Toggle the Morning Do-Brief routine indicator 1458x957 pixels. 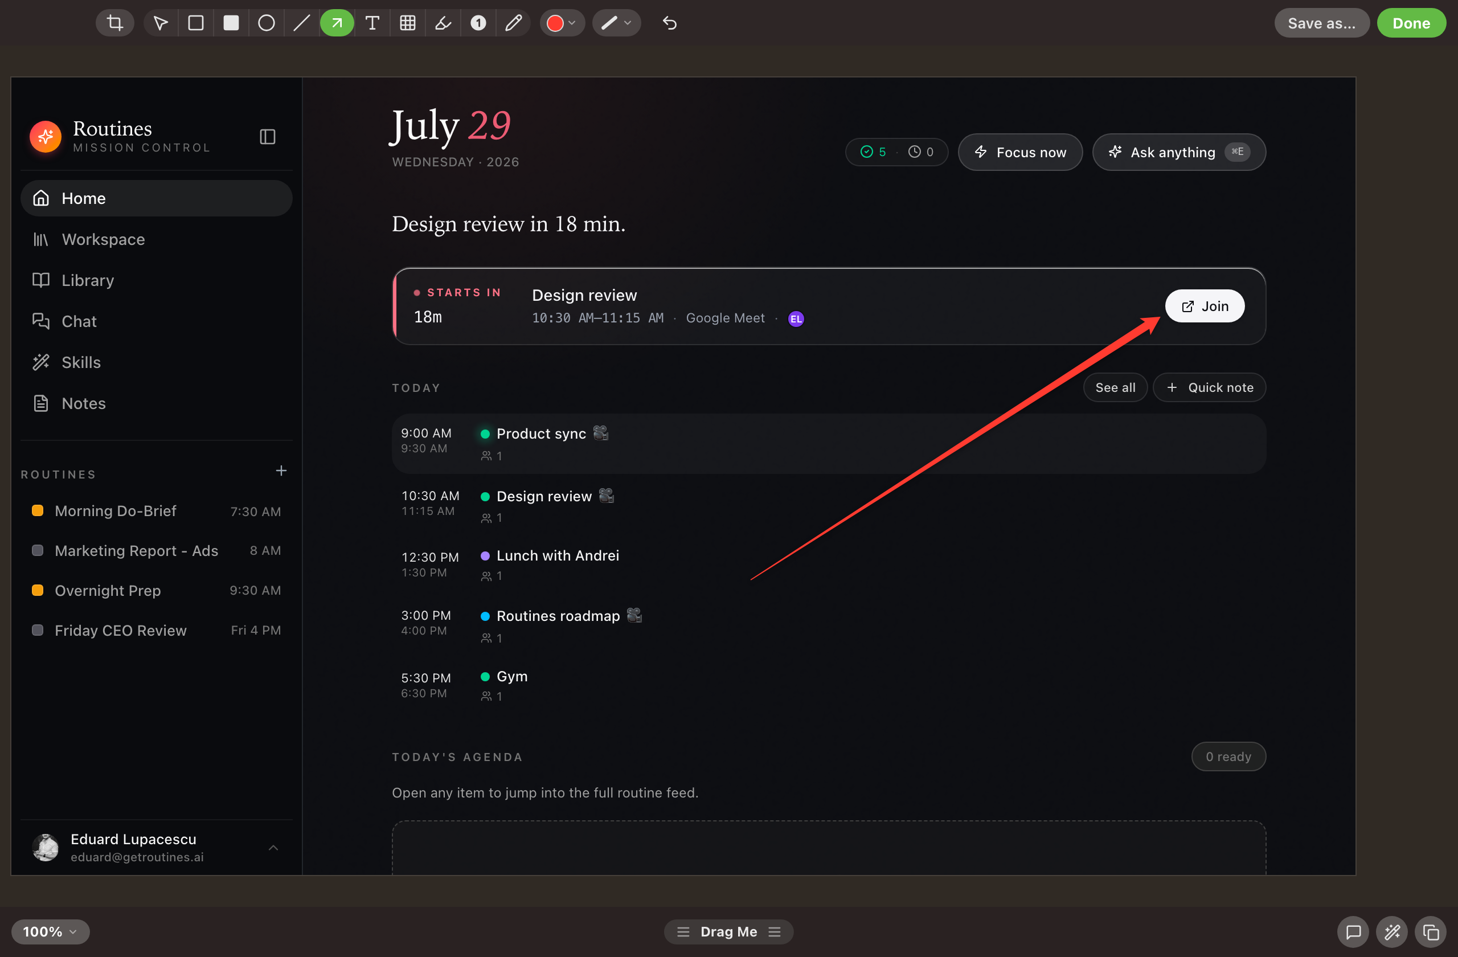click(38, 511)
